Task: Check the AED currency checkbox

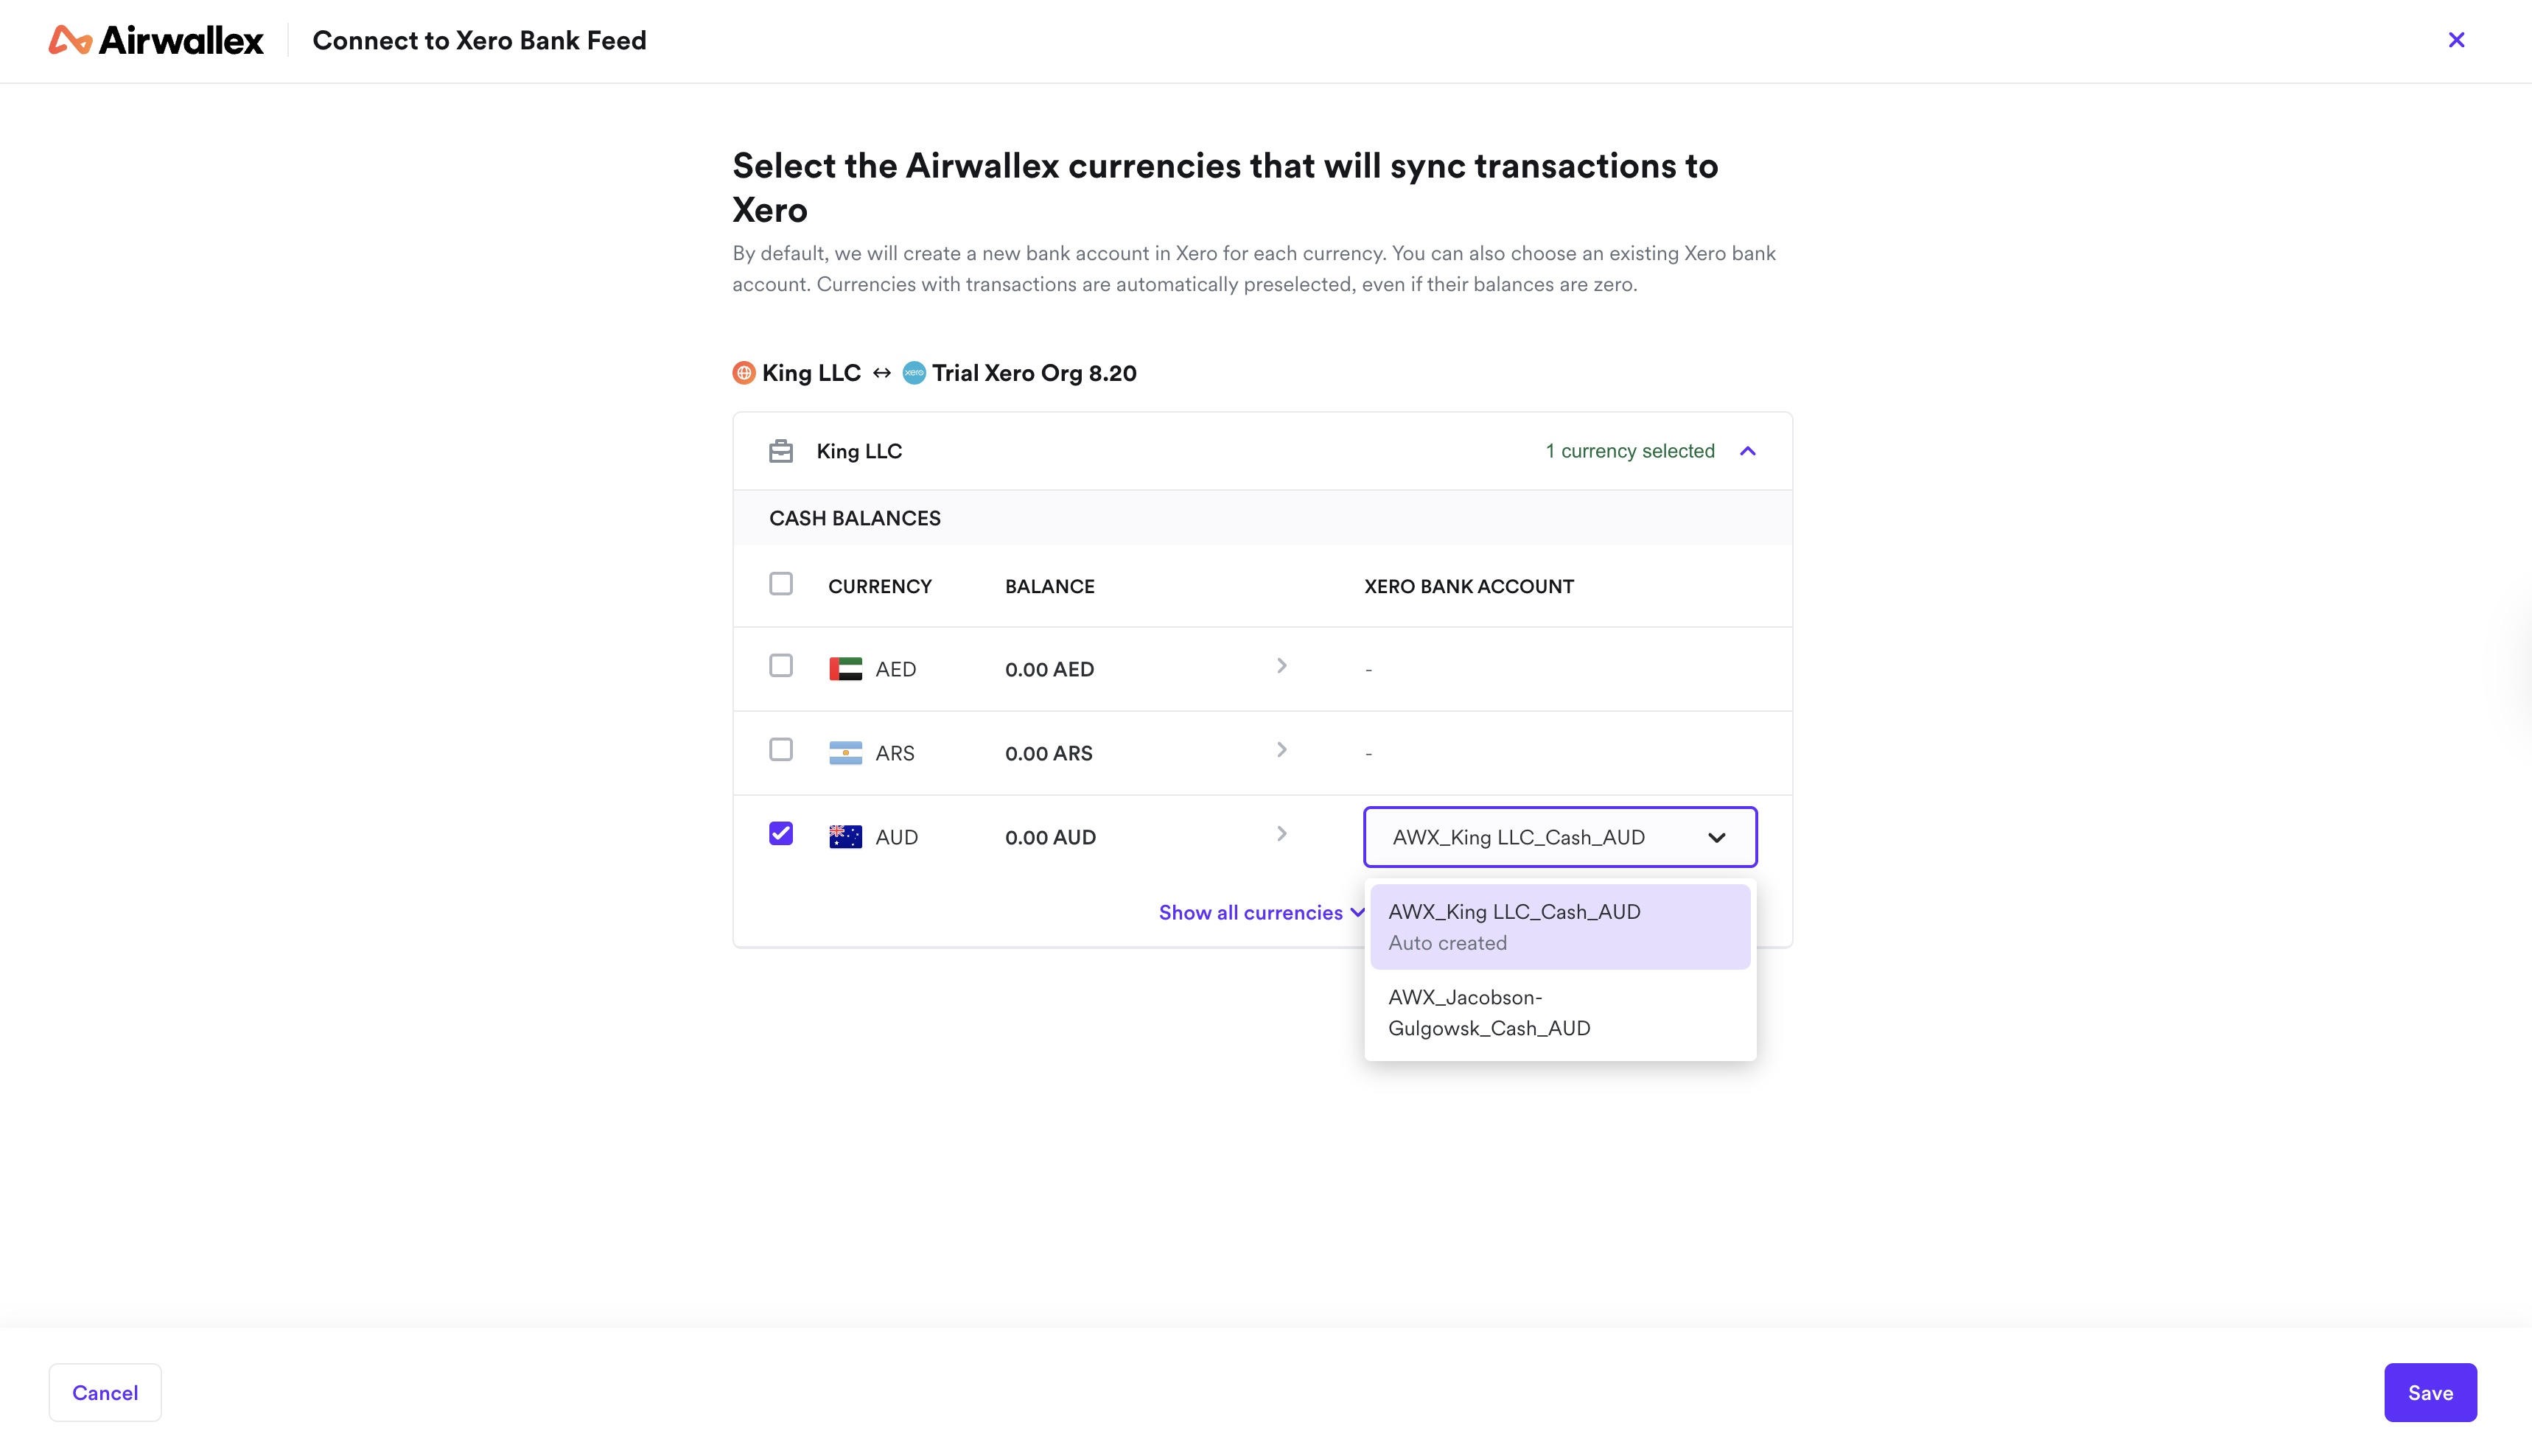Action: (781, 666)
